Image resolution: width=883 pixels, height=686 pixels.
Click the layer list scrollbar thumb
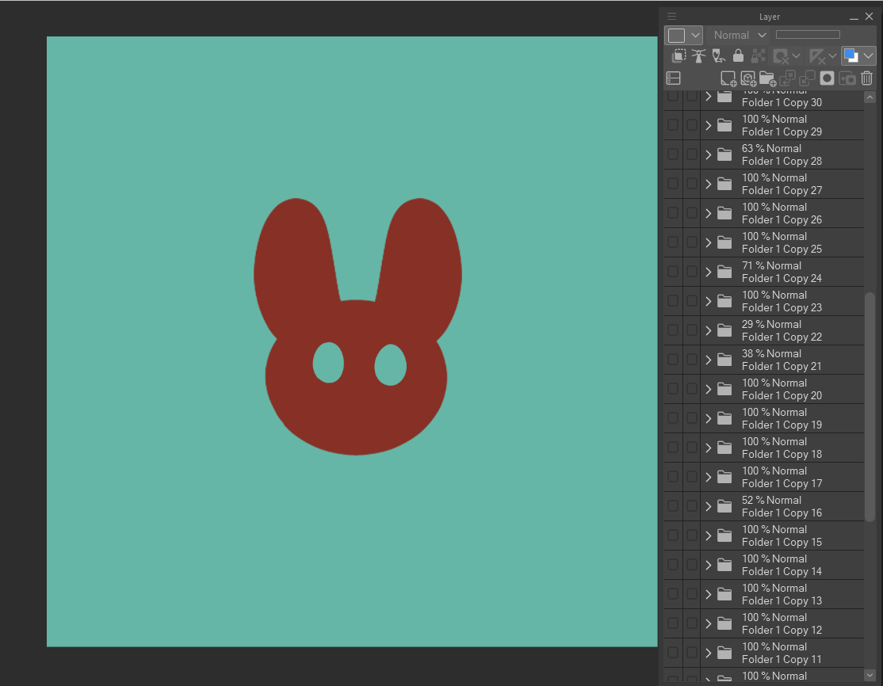[870, 406]
